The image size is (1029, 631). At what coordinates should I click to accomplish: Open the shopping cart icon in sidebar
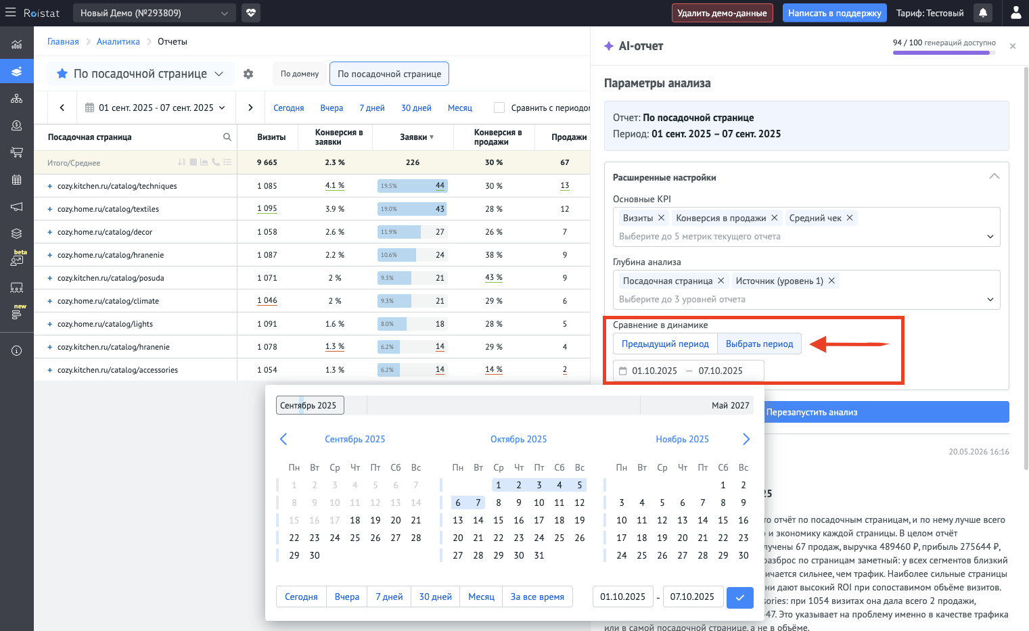point(17,153)
